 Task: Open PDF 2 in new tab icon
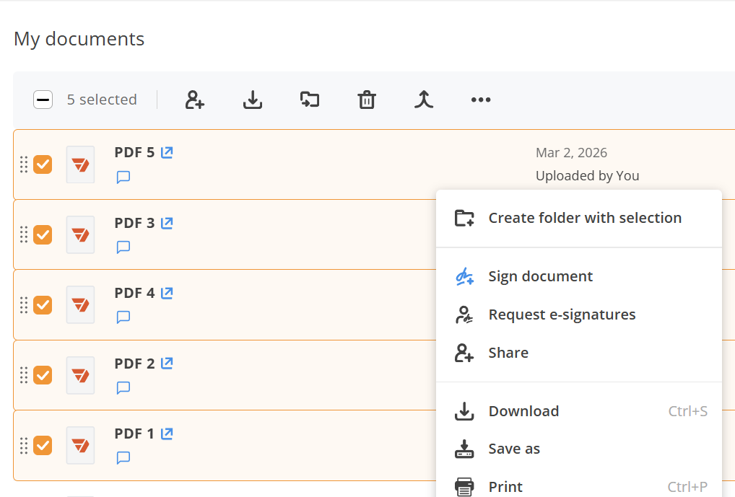click(x=167, y=363)
